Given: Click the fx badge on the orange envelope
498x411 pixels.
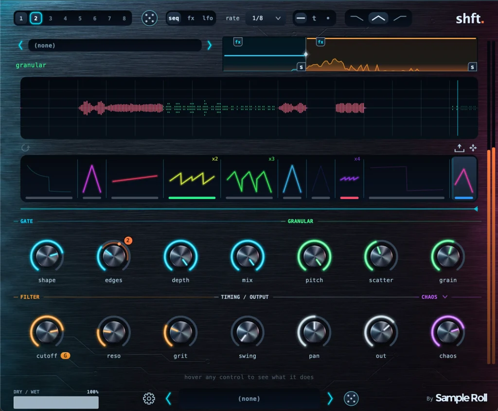Looking at the screenshot, I should click(x=320, y=42).
